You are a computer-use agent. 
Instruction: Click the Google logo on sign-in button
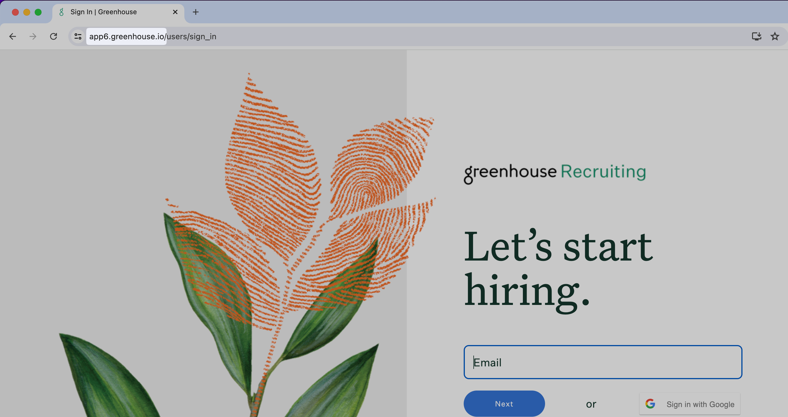click(650, 404)
